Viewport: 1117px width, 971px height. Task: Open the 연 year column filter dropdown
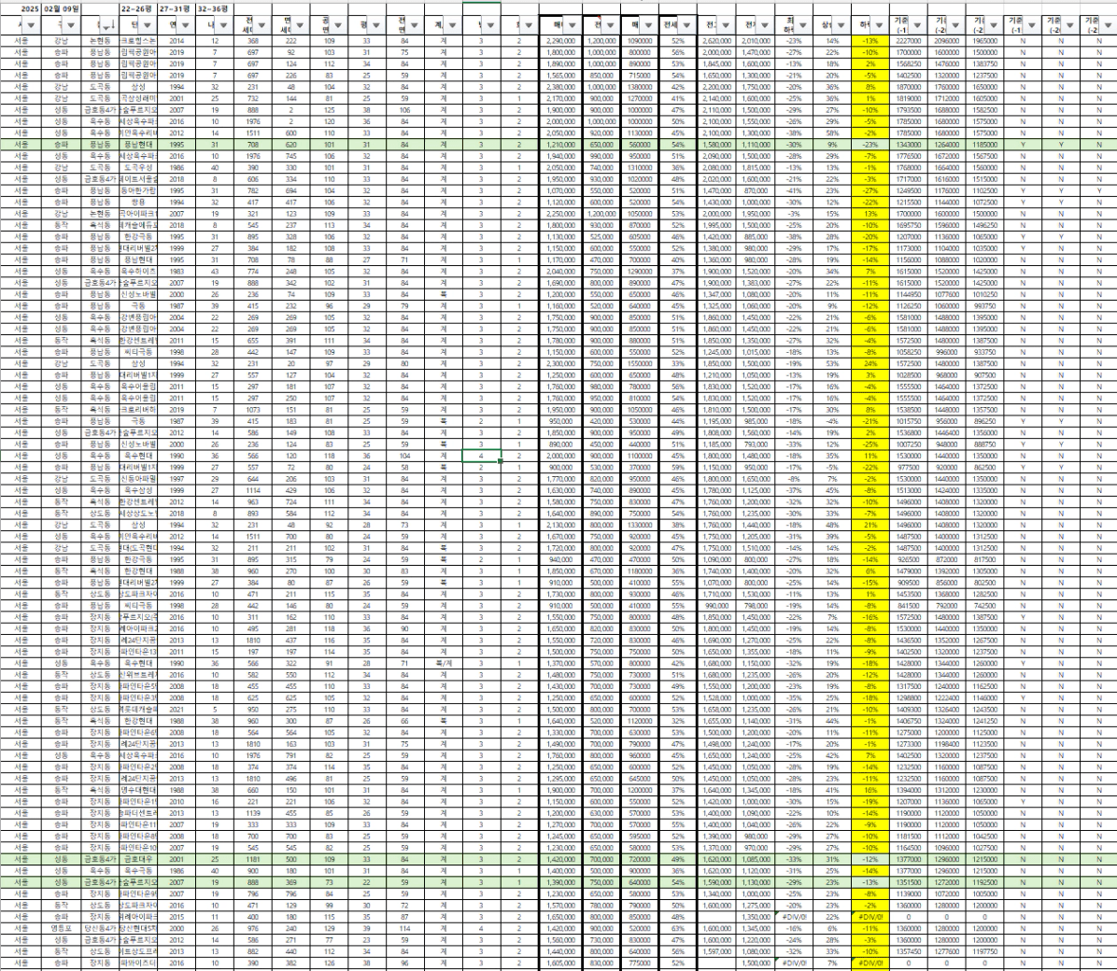[x=185, y=25]
